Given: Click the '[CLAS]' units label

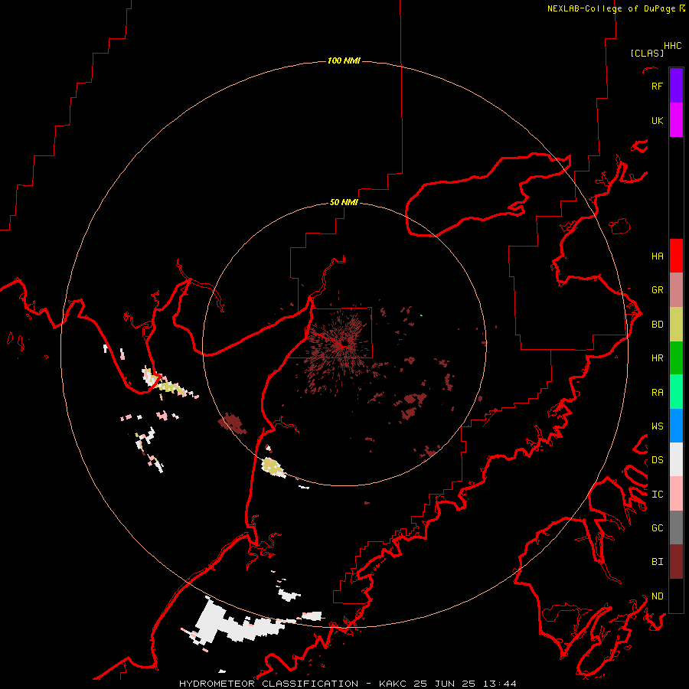Looking at the screenshot, I should pos(647,53).
